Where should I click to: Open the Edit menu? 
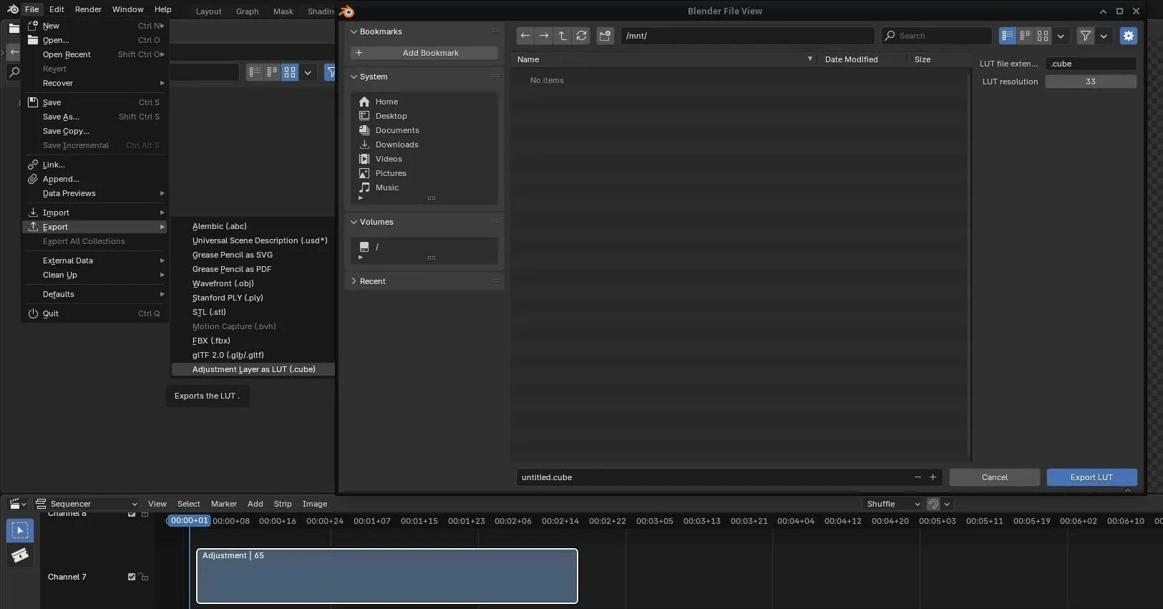pos(57,9)
